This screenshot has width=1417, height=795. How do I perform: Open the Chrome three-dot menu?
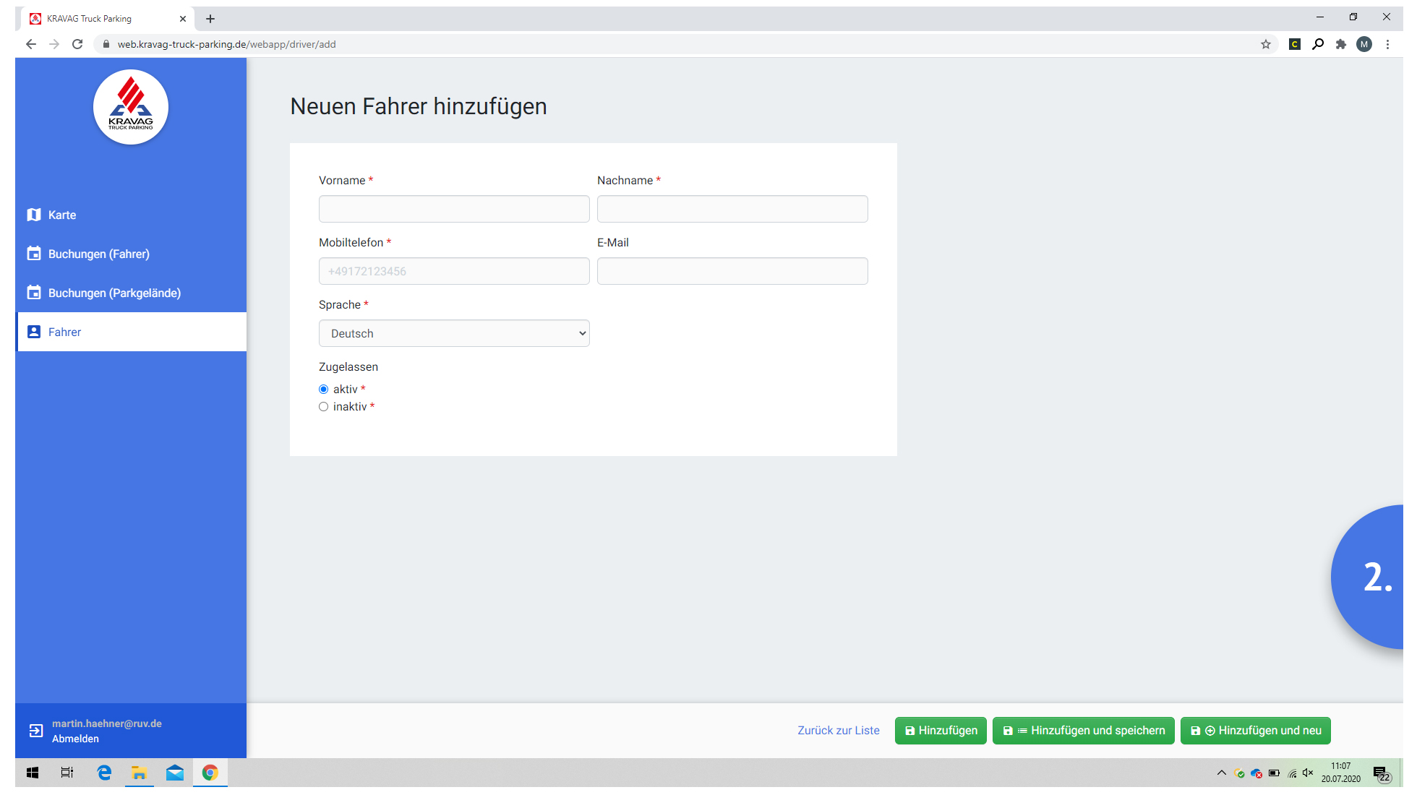(x=1387, y=44)
